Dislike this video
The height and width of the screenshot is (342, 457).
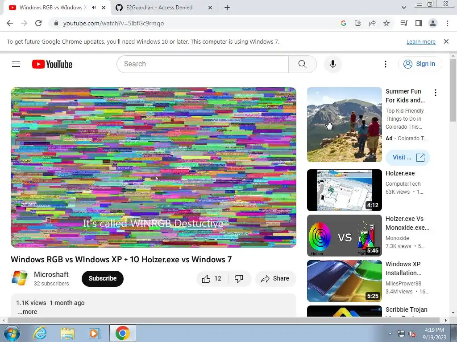pyautogui.click(x=239, y=279)
